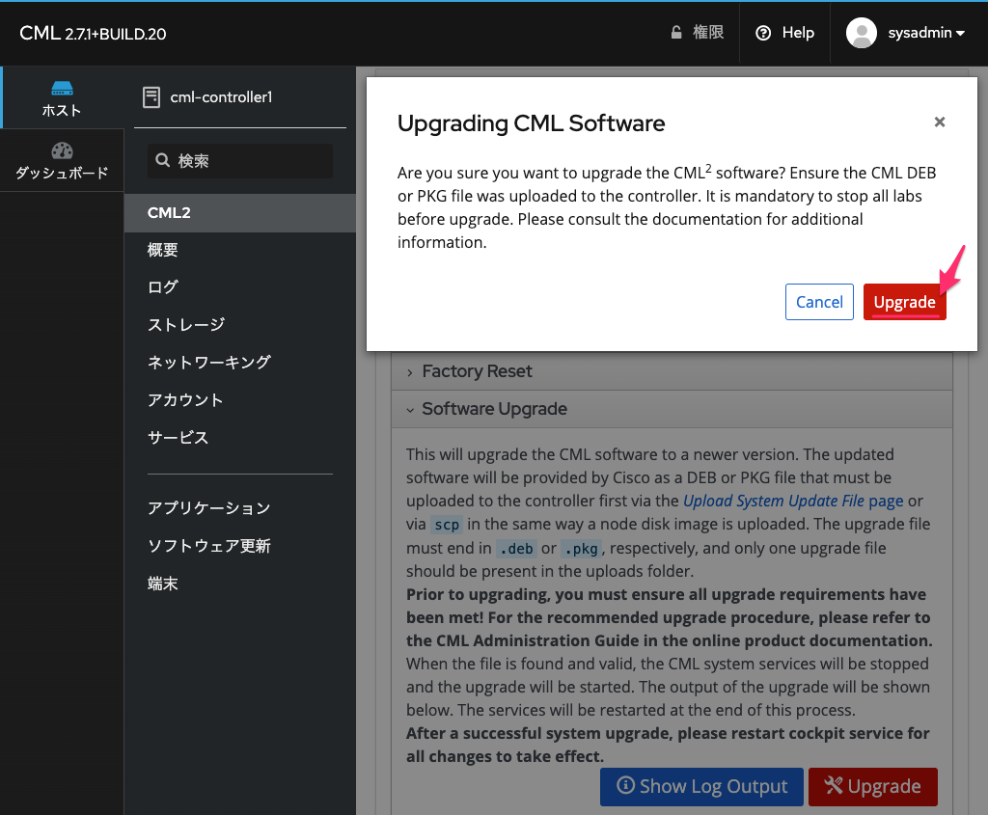
Task: Click the 権限 permissions label
Action: [x=708, y=33]
